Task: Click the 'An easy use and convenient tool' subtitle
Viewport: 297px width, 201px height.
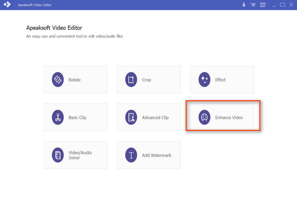Action: [x=74, y=36]
